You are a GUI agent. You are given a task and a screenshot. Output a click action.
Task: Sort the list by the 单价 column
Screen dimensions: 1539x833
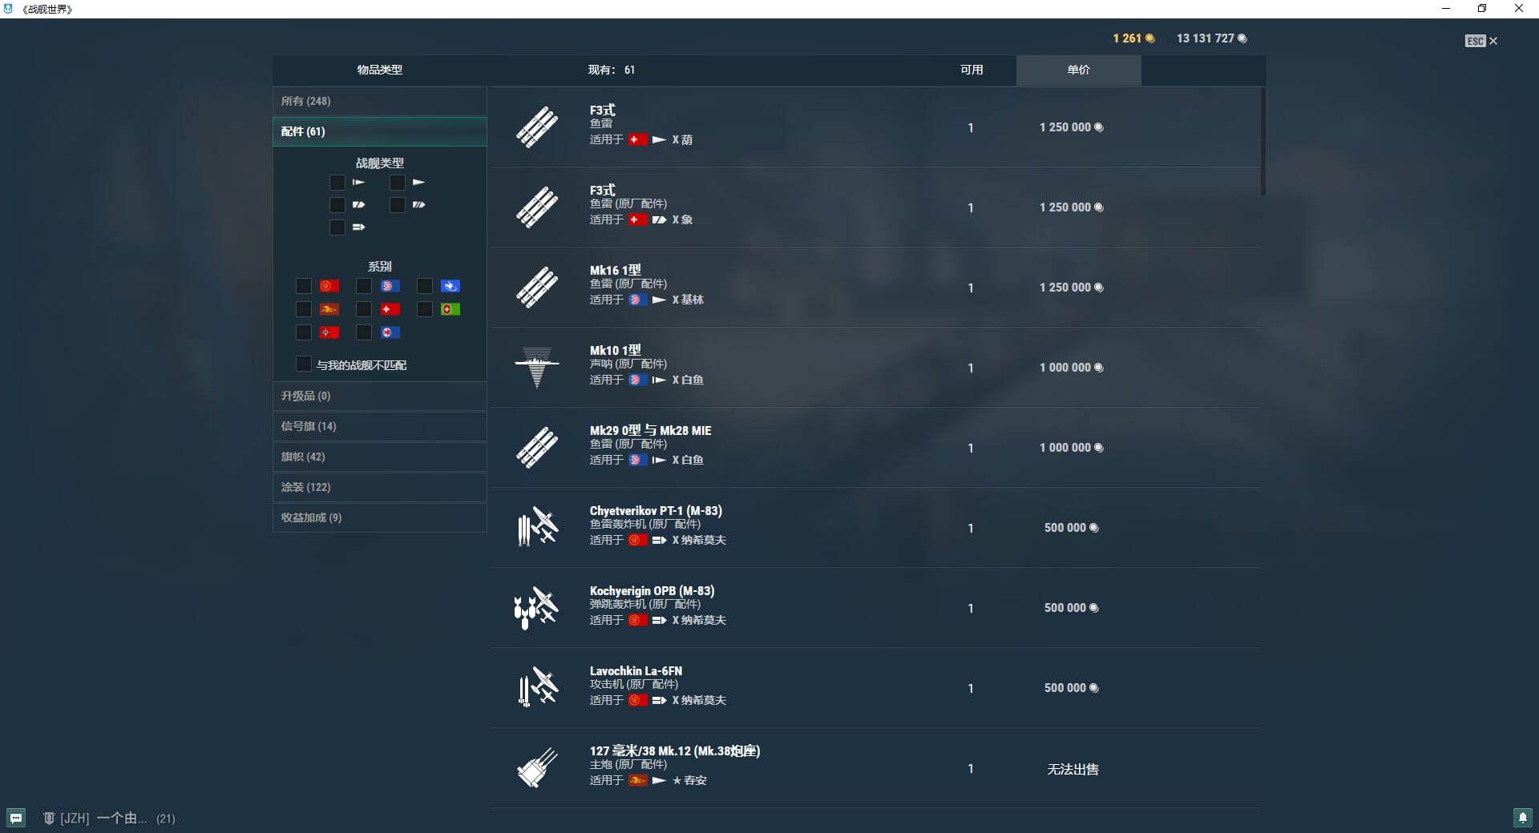[x=1078, y=70]
